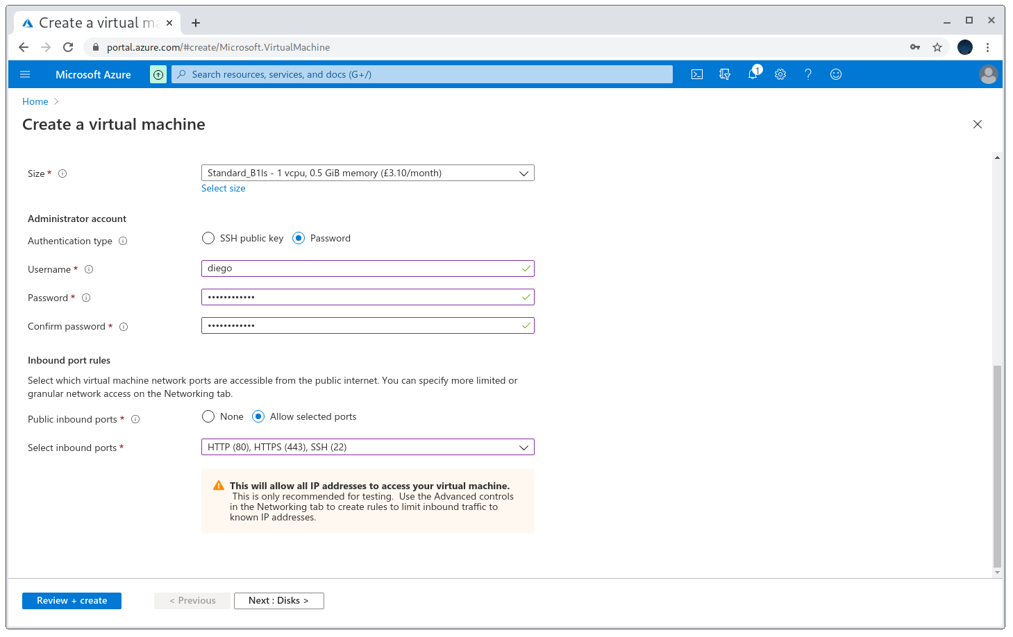Image resolution: width=1013 pixels, height=637 pixels.
Task: Select SSH public key authentication
Action: (208, 238)
